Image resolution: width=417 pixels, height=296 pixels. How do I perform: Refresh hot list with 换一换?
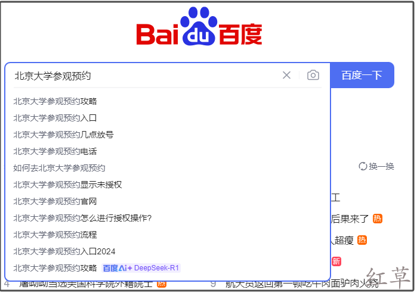(x=376, y=166)
